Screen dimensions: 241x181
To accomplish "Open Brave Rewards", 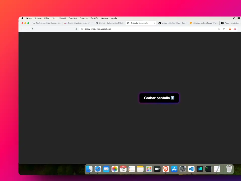I will 235,29.
